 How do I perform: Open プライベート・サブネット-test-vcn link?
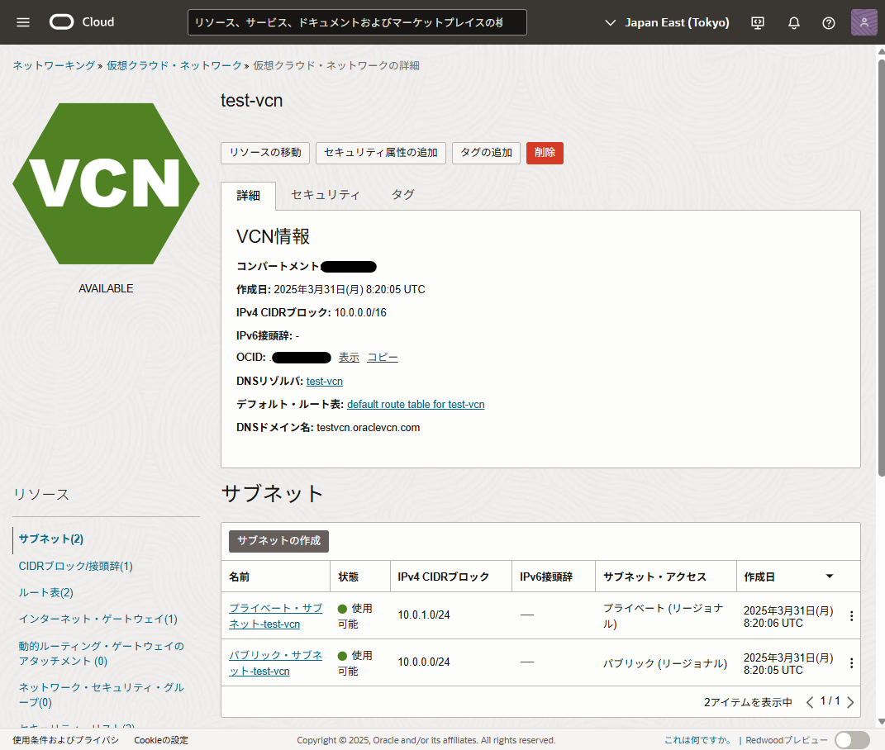(x=275, y=615)
